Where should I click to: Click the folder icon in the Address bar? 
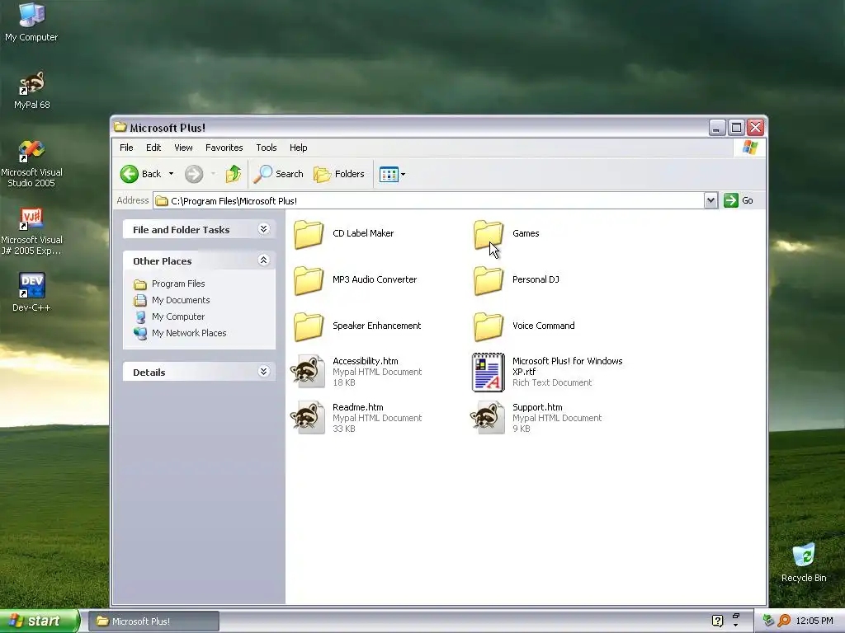pos(162,201)
